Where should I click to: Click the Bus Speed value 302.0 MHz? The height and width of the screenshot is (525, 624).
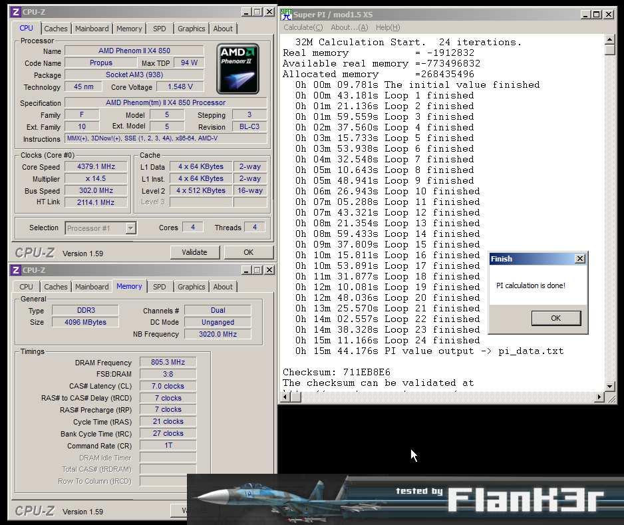(x=96, y=191)
